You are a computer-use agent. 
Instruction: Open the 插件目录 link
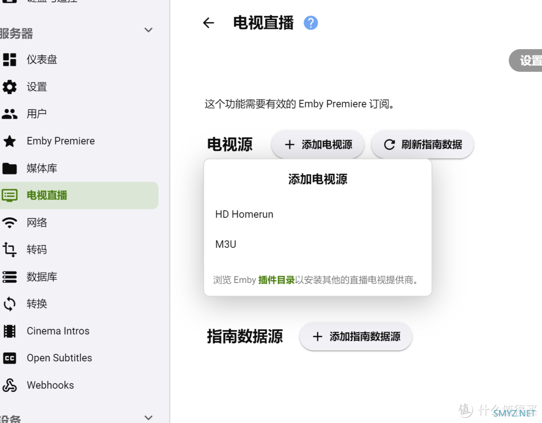tap(276, 280)
